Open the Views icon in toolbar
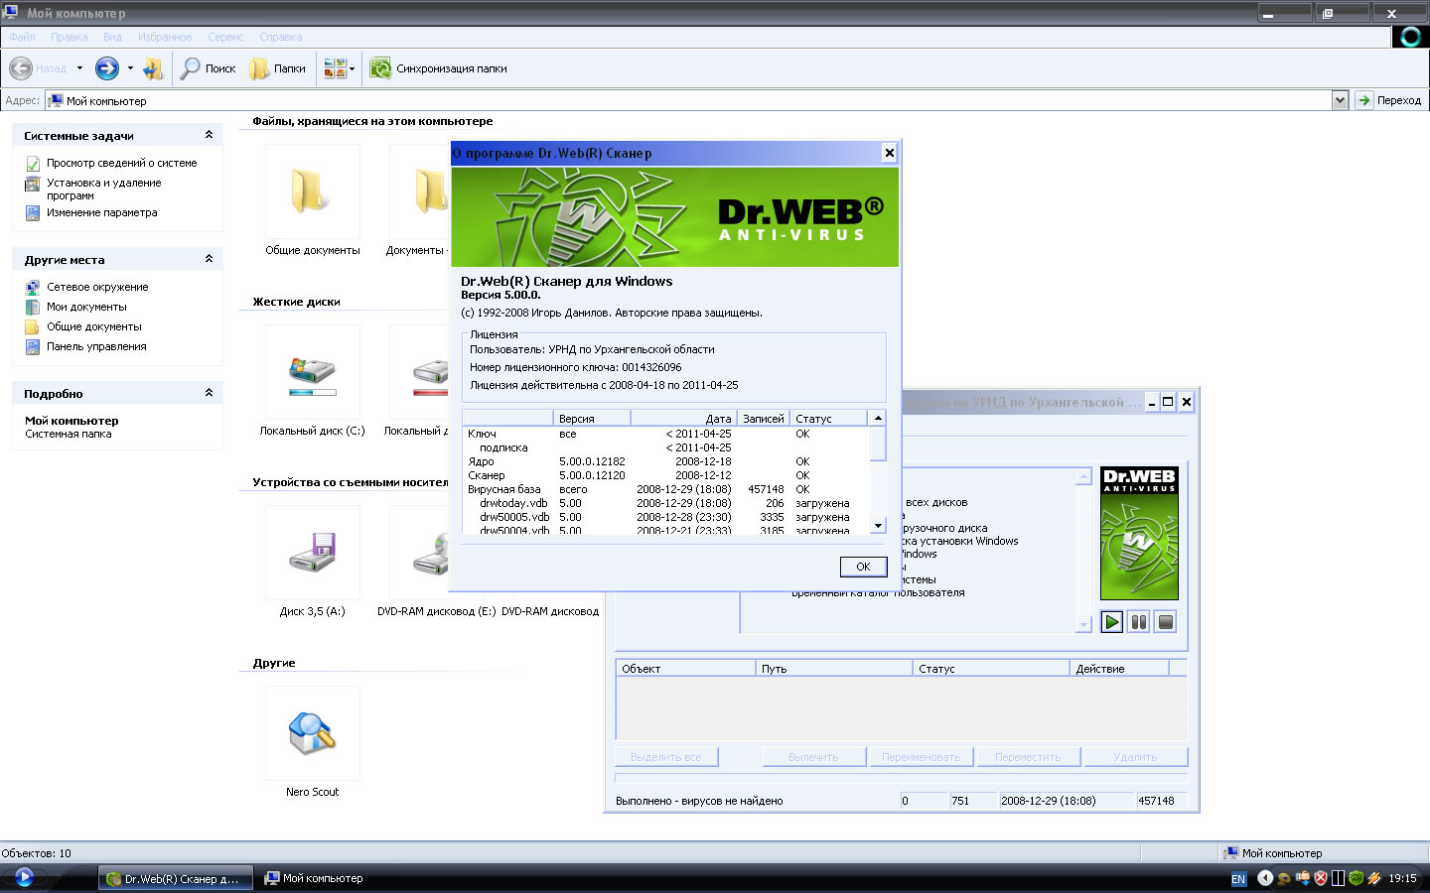The width and height of the screenshot is (1430, 893). [335, 68]
